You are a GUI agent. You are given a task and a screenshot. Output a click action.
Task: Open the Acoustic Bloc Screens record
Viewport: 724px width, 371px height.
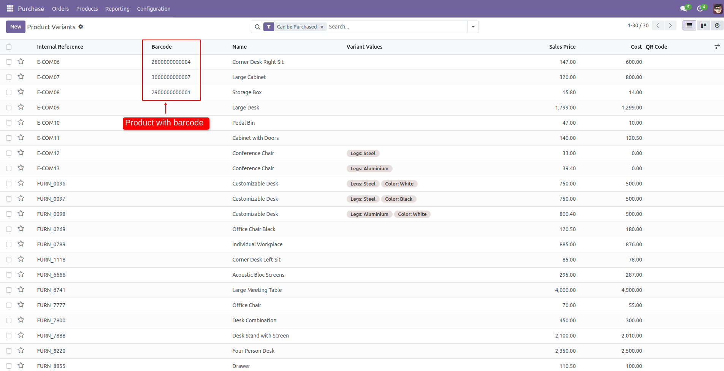pyautogui.click(x=258, y=275)
